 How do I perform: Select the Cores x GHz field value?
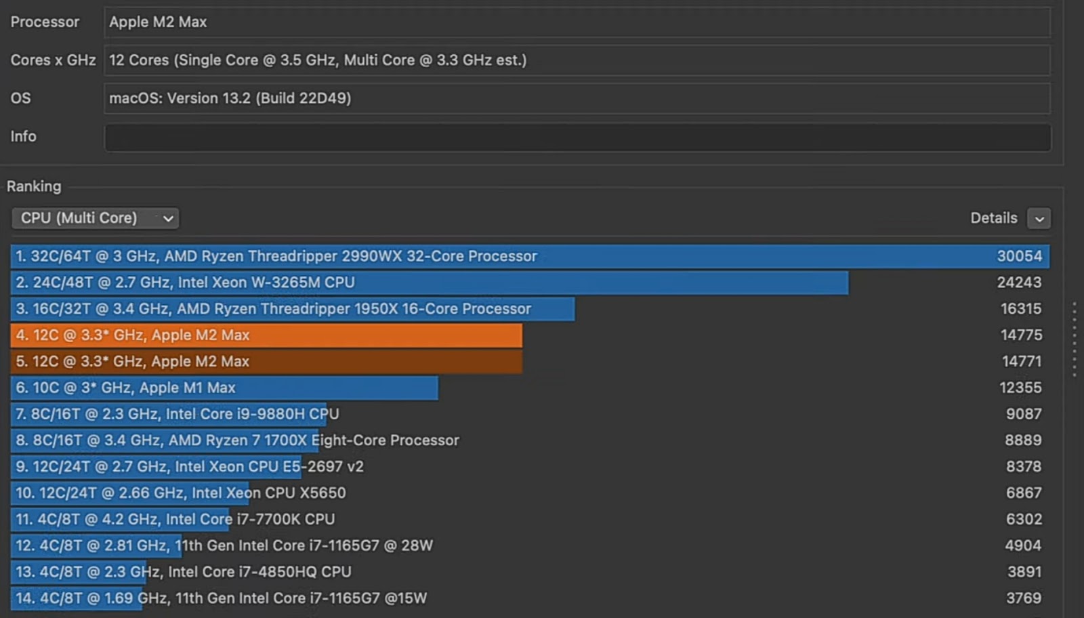[x=577, y=60]
